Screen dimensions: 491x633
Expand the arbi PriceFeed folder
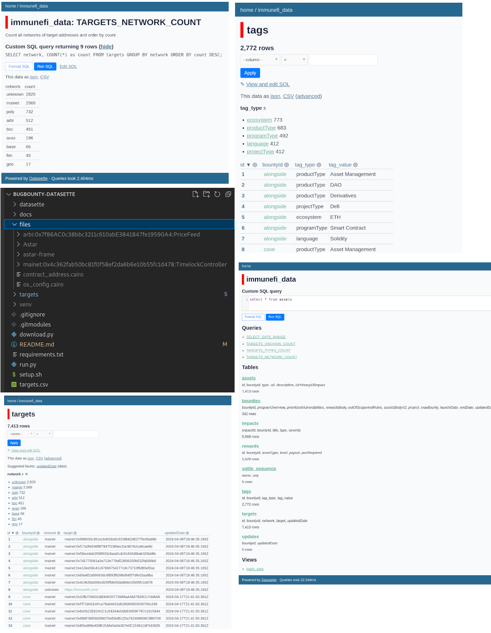click(x=111, y=235)
